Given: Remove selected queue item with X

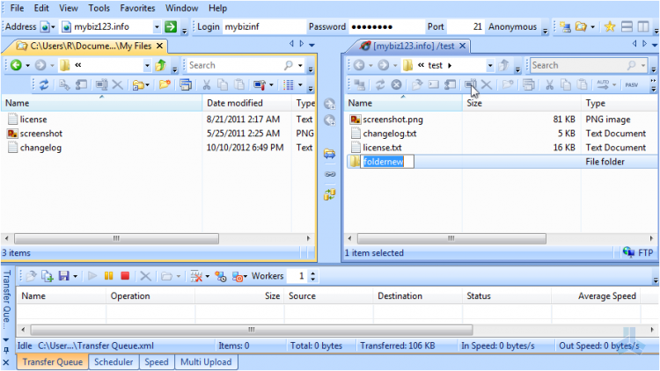Looking at the screenshot, I should tap(145, 276).
